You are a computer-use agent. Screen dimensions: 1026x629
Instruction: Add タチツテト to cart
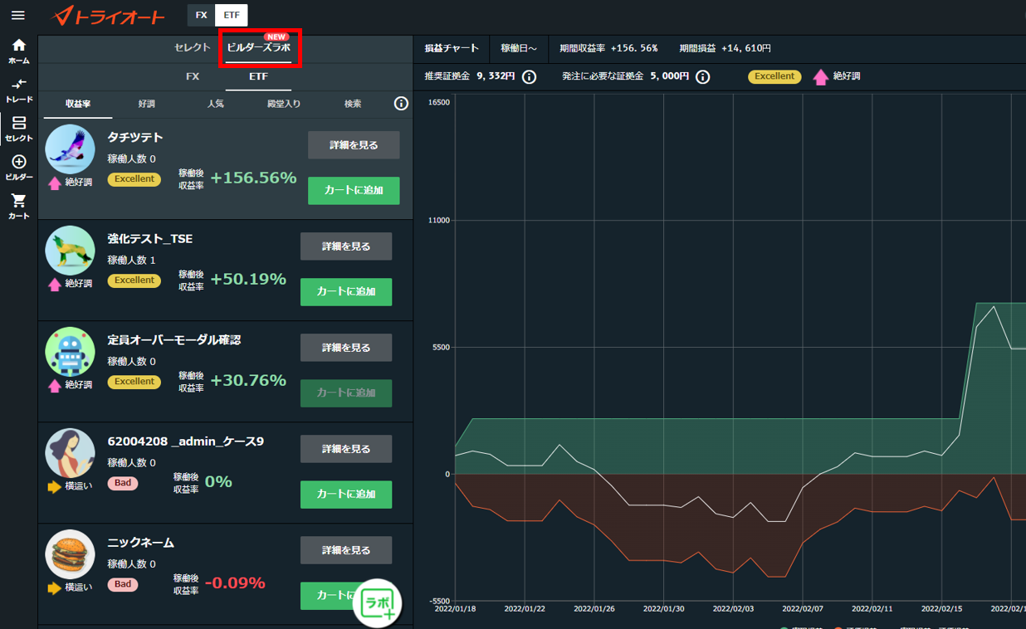(354, 190)
